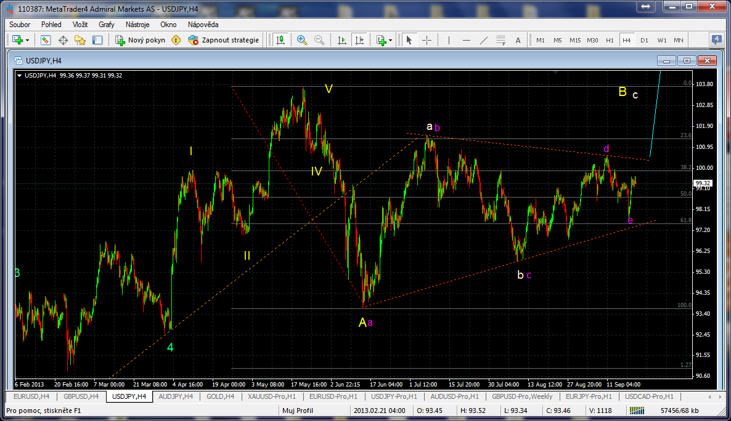The width and height of the screenshot is (731, 421).
Task: Switch to XAUUSD-Pro,H1 chart tab
Action: click(272, 396)
